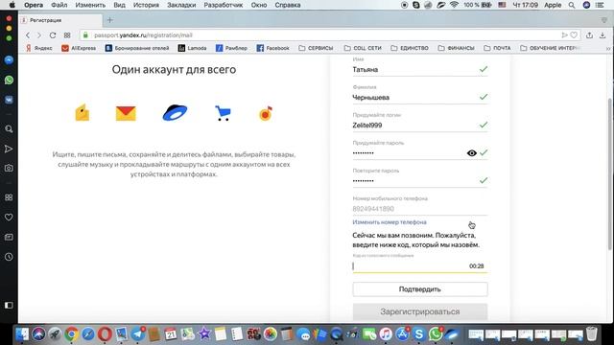Open the Файл menu
Screen dimensions: 614x345
click(59, 5)
